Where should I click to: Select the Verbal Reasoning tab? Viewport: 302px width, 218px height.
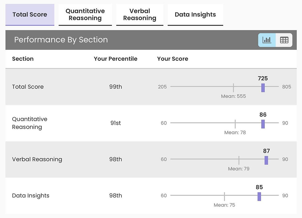(140, 14)
